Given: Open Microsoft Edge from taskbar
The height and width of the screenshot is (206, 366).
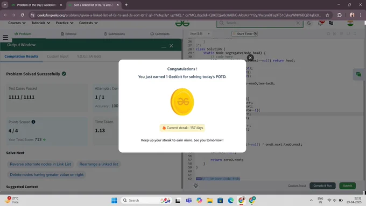Looking at the screenshot, I should 230,201.
